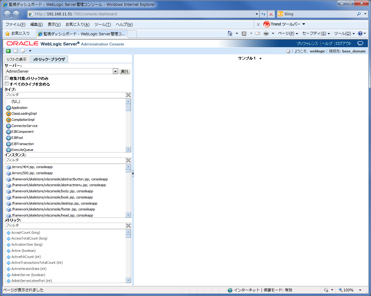
Task: Click the printer icon
Action: click(266, 33)
